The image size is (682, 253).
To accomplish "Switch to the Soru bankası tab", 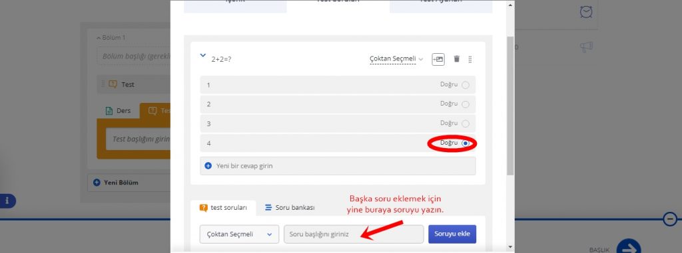I will tap(290, 207).
